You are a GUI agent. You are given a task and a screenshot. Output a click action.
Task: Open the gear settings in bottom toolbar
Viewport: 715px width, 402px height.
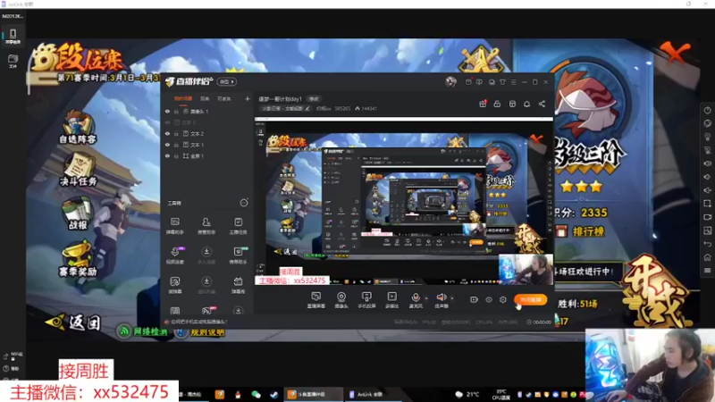[503, 299]
